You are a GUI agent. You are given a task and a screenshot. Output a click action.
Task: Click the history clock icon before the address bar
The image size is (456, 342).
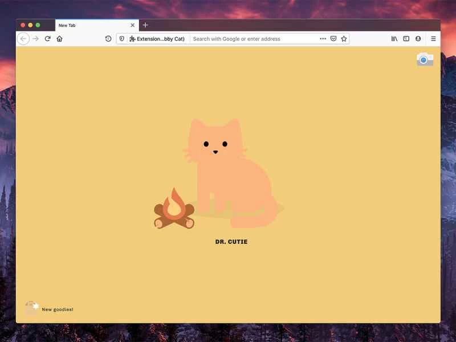tap(108, 39)
